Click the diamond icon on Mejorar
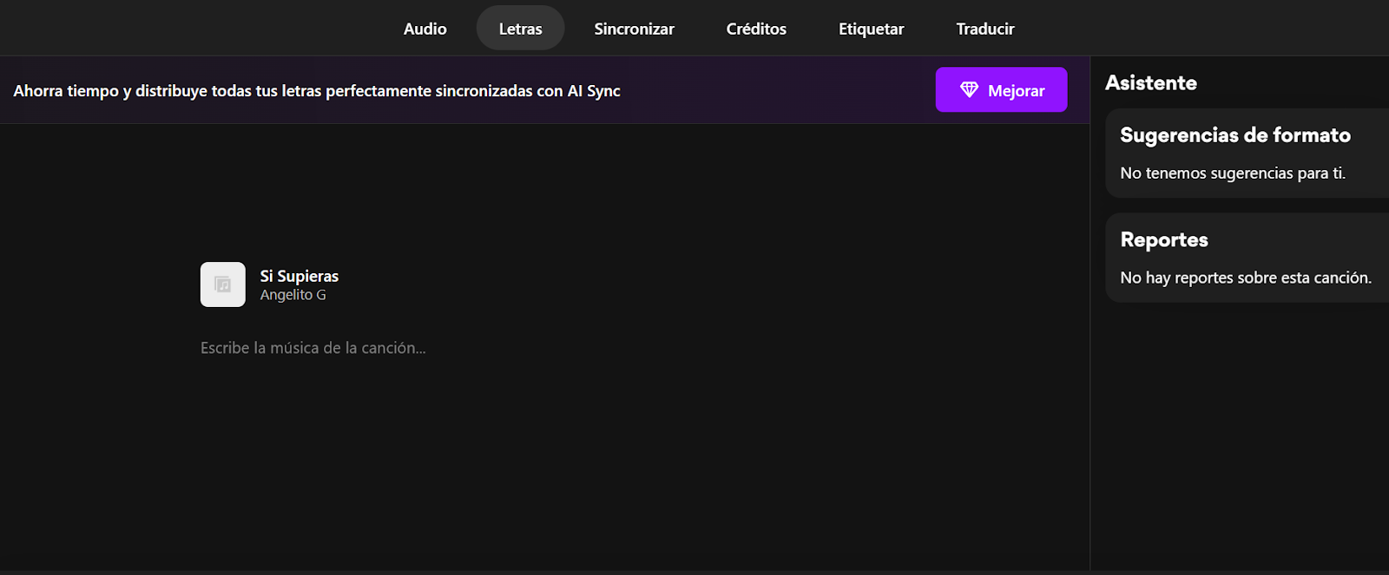The width and height of the screenshot is (1389, 575). pyautogui.click(x=969, y=89)
